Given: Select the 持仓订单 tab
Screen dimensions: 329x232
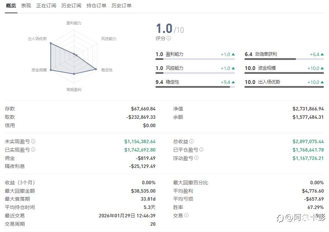Looking at the screenshot, I should coord(96,6).
